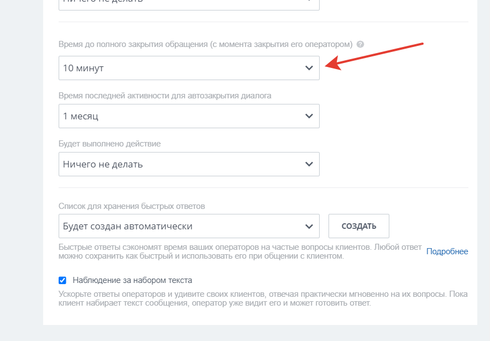Click the help question mark icon
This screenshot has height=341, width=490.
pos(361,44)
